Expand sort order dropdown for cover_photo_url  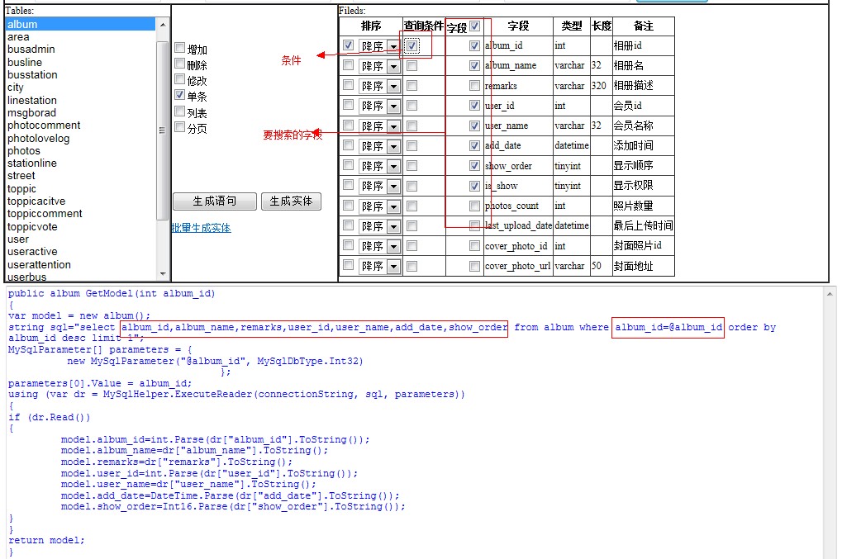392,266
